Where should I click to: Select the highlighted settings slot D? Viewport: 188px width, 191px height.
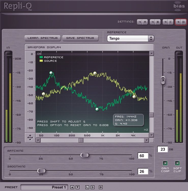(180, 22)
